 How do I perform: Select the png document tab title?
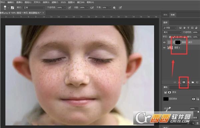pyautogui.click(x=21, y=13)
